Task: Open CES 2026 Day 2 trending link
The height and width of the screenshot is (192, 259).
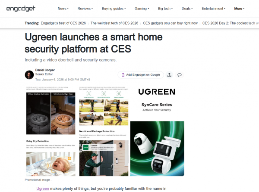Action: (231, 23)
